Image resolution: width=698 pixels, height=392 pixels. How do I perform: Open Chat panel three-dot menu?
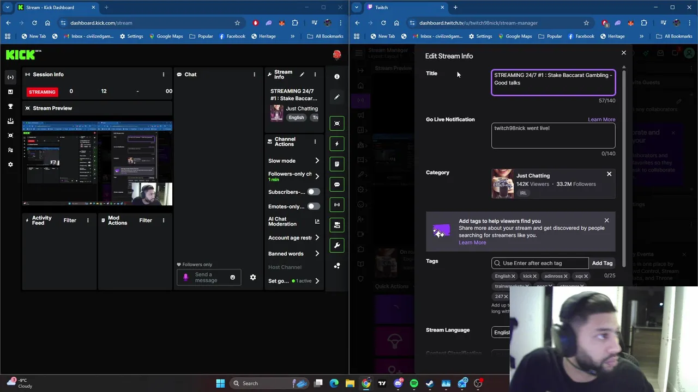point(254,75)
